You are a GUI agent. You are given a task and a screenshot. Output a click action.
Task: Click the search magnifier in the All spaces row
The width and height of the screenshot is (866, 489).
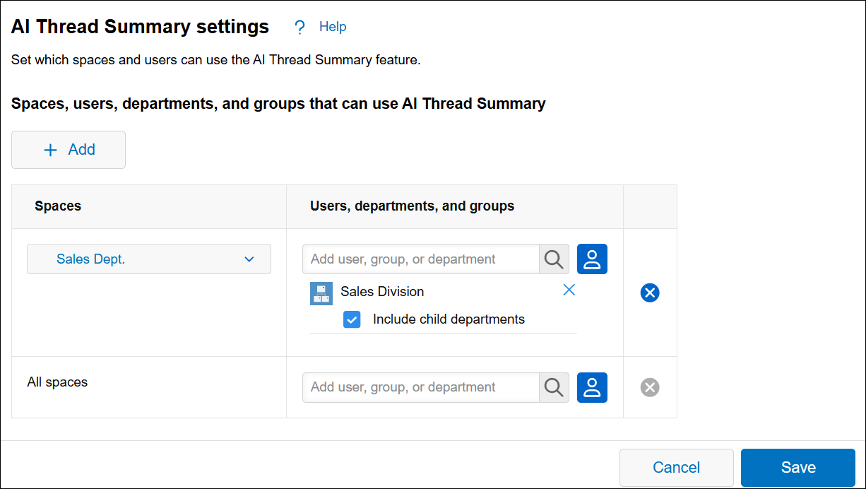click(553, 387)
